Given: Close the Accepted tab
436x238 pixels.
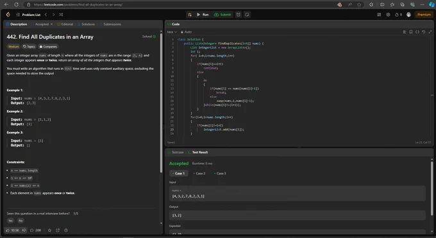Looking at the screenshot, I should 51,24.
